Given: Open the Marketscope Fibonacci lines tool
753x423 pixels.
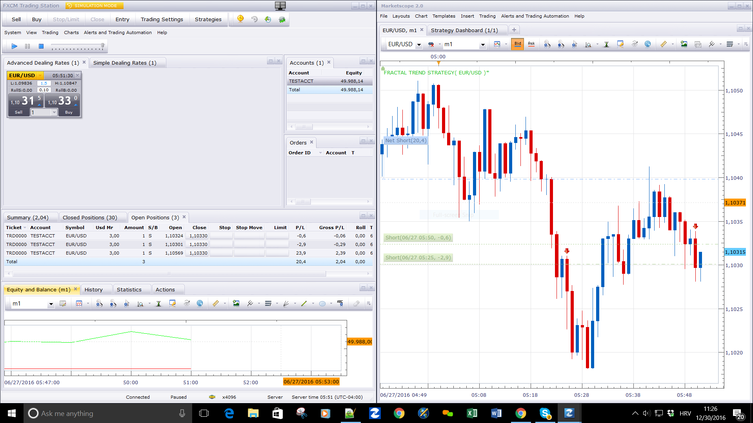Looking at the screenshot, I should click(729, 44).
